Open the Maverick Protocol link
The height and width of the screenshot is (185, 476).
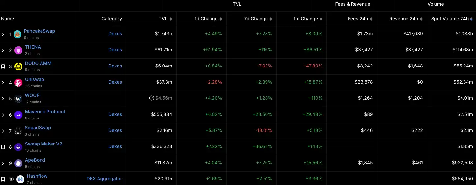pyautogui.click(x=45, y=112)
